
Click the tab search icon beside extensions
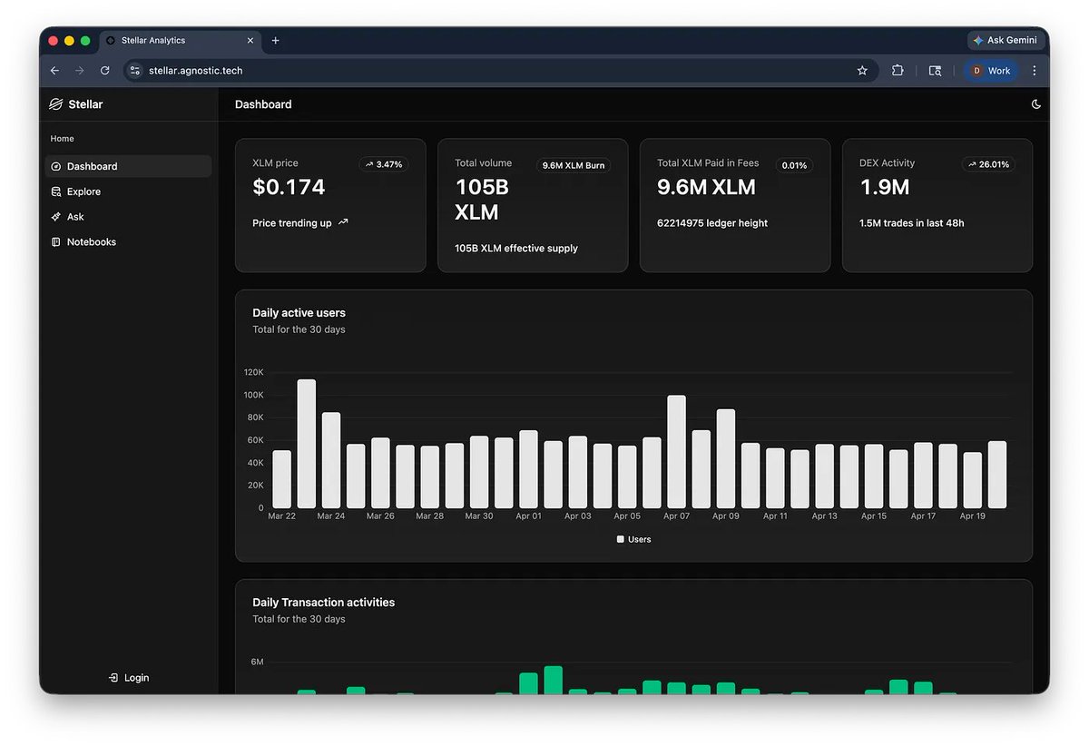[x=935, y=71]
